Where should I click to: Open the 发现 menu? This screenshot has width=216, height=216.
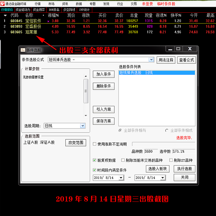pos(106,4)
